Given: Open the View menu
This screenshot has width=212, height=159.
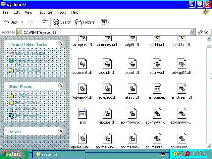Looking at the screenshot, I should point(28,12).
